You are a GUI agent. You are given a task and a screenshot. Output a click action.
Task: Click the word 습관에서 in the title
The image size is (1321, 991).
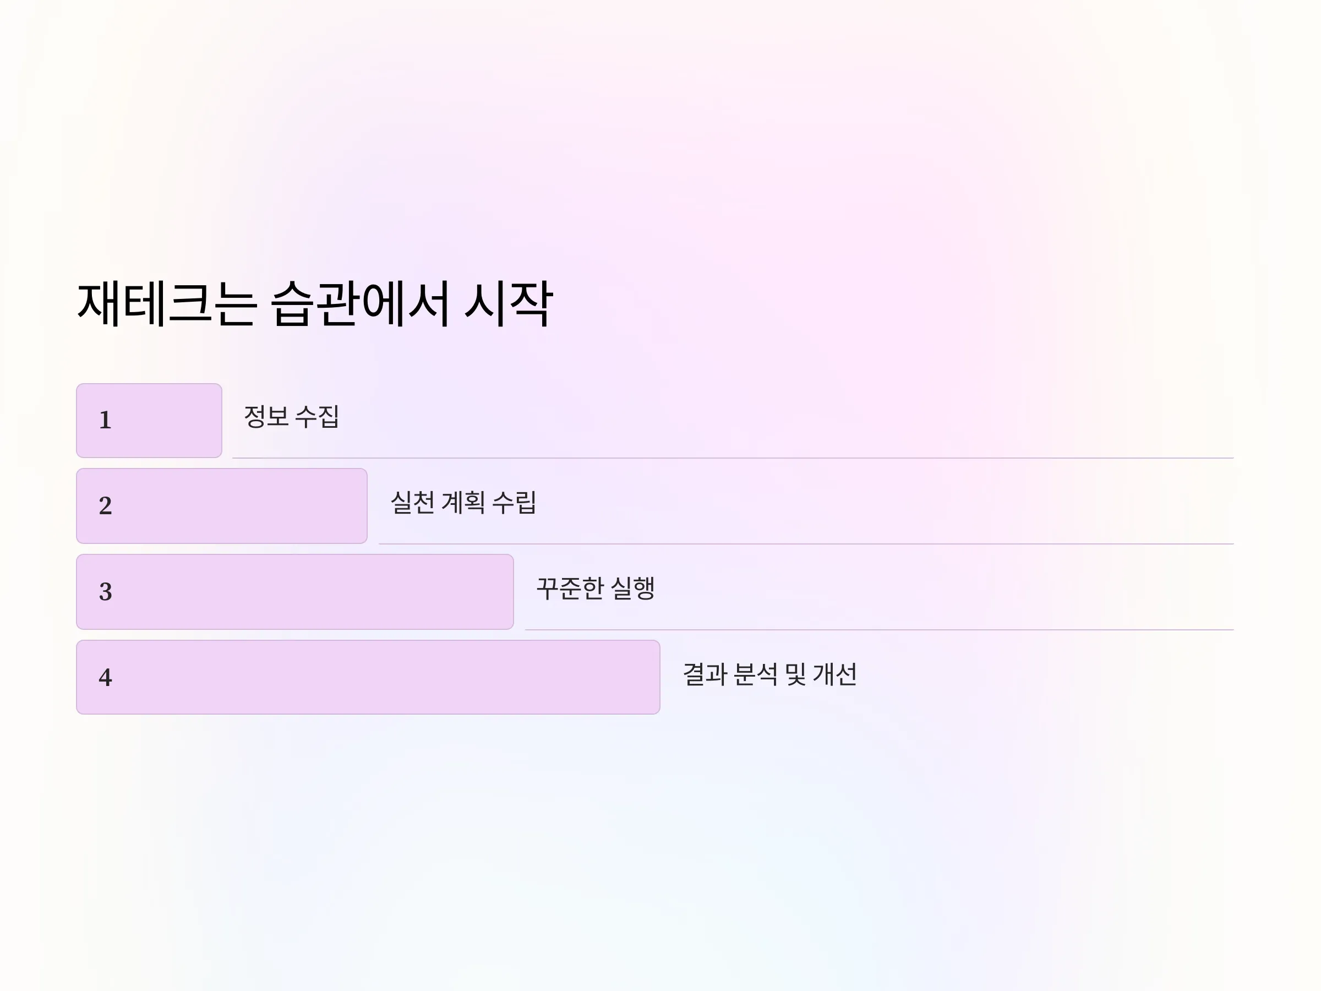[x=360, y=303]
